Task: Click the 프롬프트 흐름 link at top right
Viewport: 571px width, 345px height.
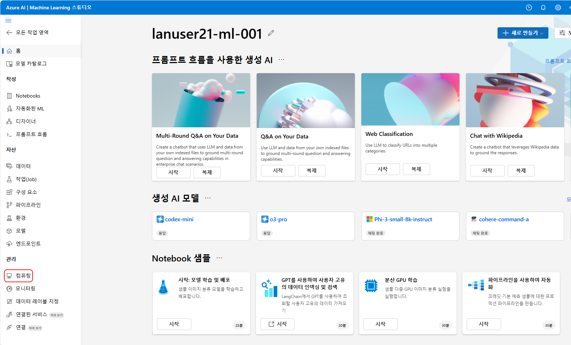Action: pos(558,61)
